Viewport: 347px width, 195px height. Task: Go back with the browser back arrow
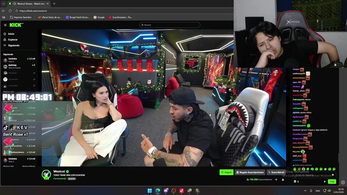coord(4,11)
